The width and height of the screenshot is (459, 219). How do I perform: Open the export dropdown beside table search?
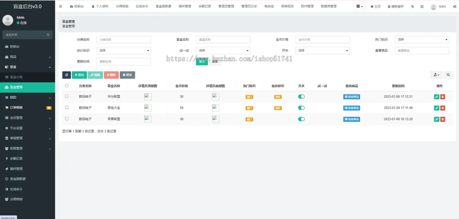436,75
